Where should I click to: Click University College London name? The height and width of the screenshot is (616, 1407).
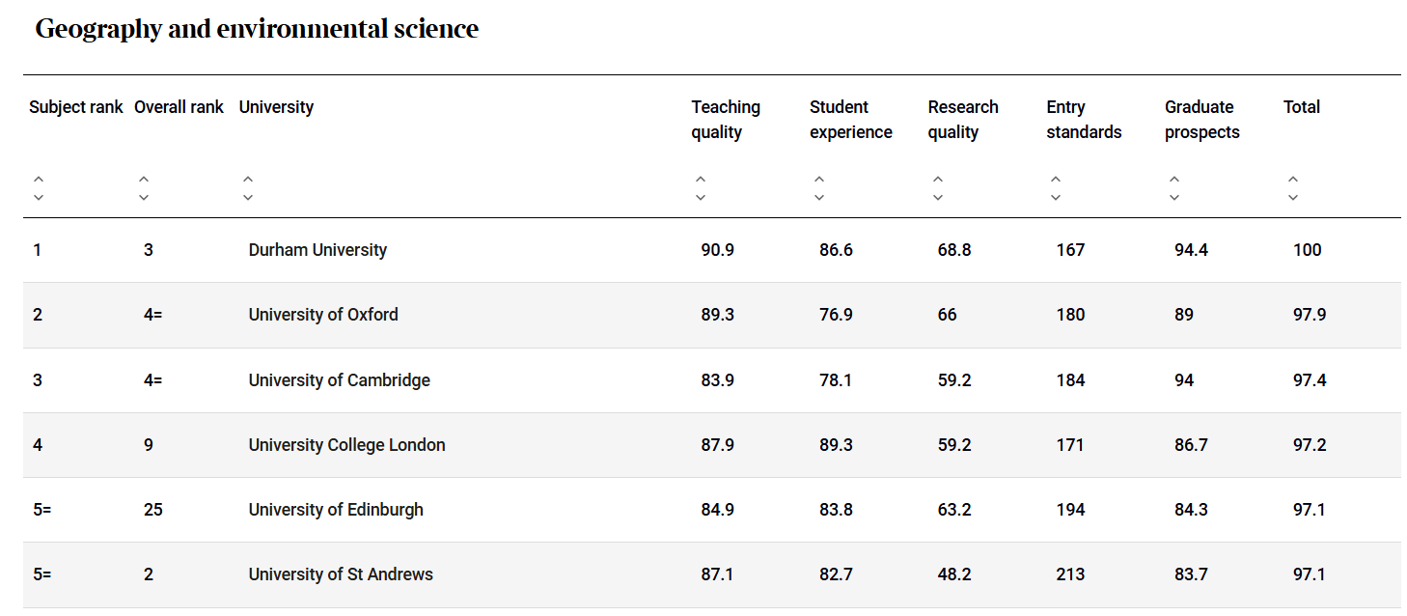346,445
